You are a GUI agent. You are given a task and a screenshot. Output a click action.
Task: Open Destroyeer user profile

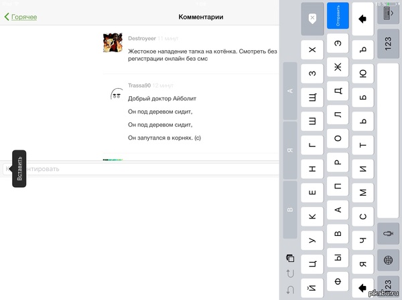click(141, 38)
